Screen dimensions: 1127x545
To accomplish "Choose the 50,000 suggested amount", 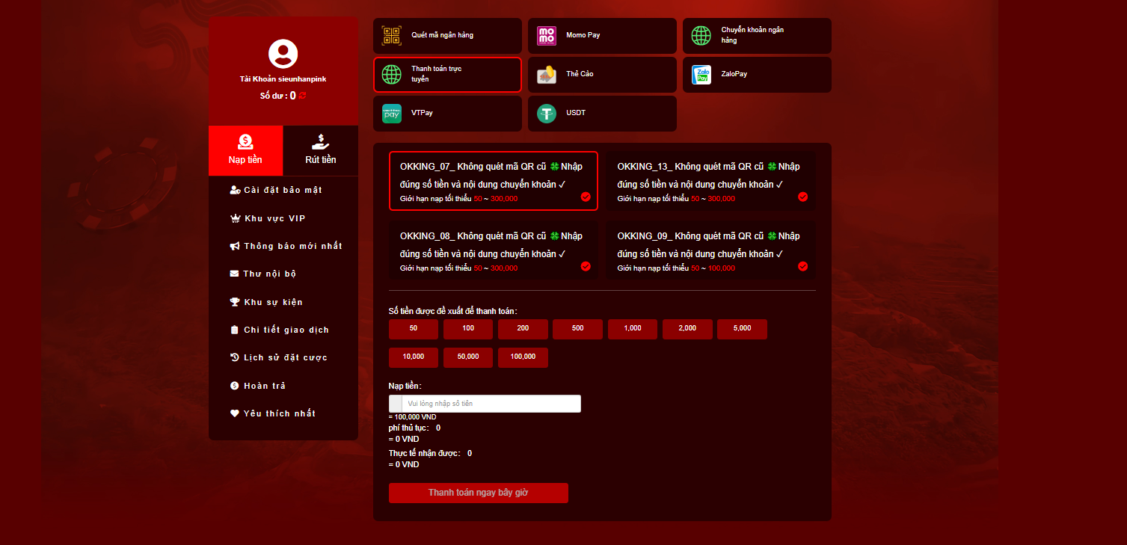I will [468, 357].
